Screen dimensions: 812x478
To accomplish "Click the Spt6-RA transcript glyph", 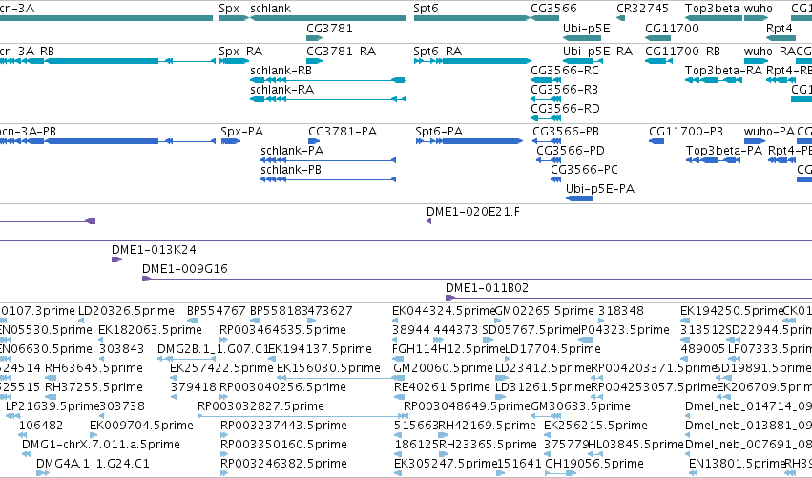I will pyautogui.click(x=473, y=61).
